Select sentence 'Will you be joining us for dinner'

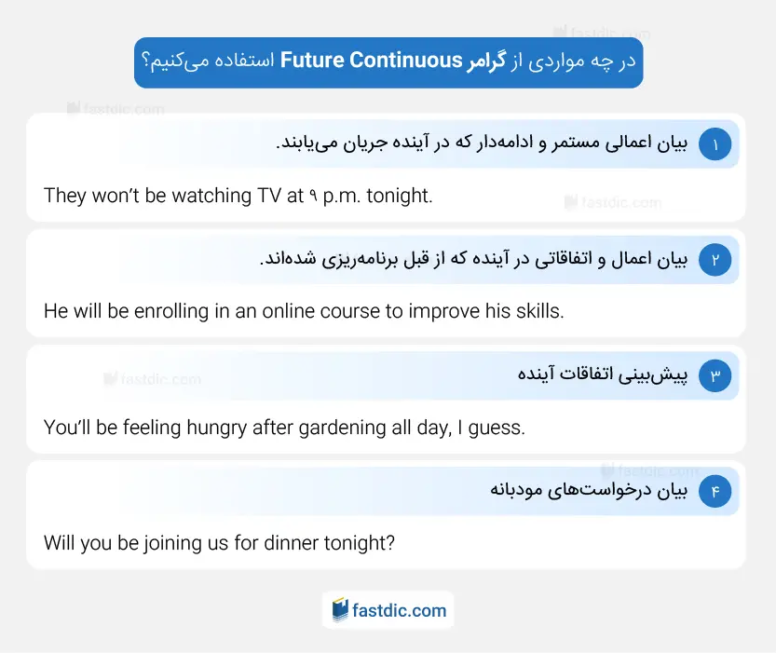tap(219, 543)
